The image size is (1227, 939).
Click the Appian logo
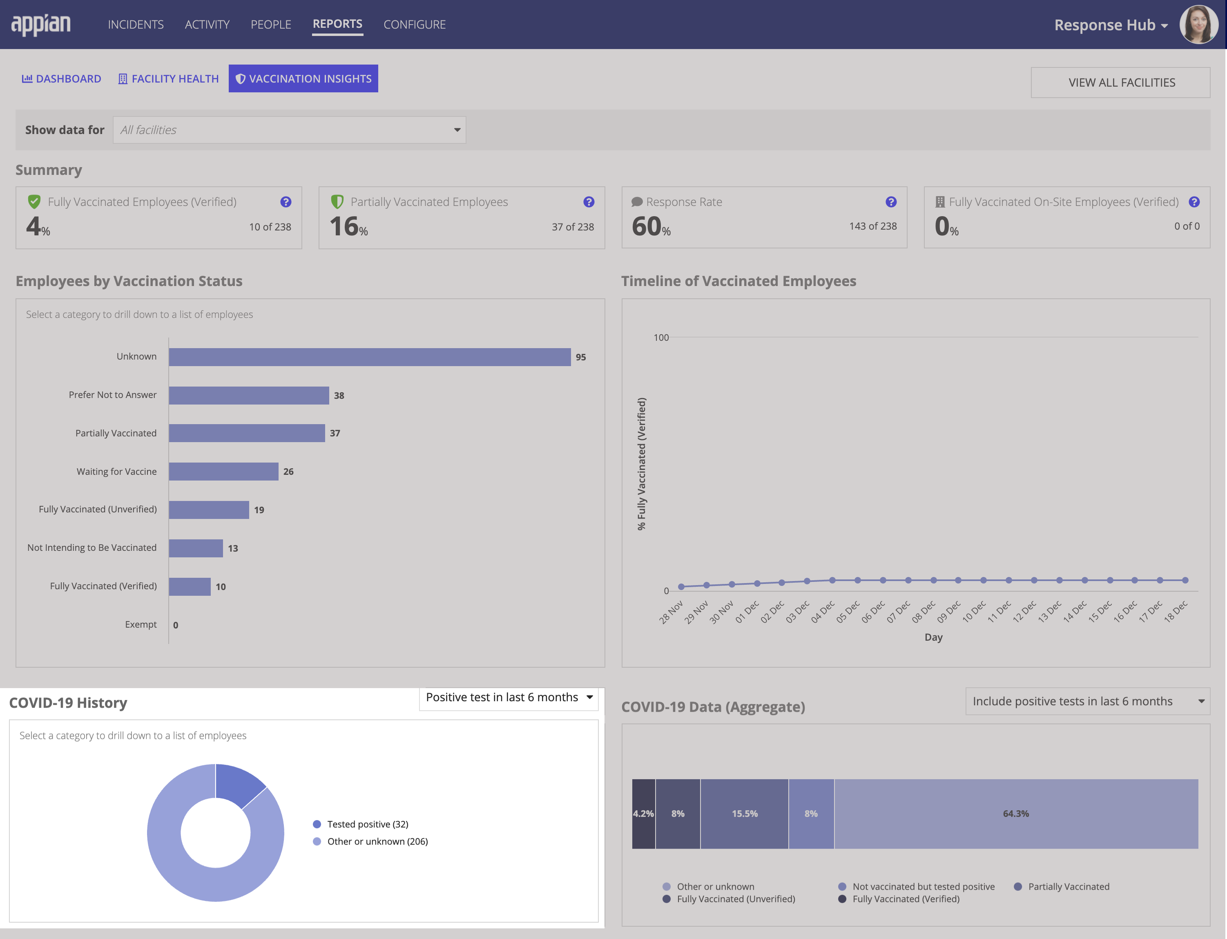(41, 25)
